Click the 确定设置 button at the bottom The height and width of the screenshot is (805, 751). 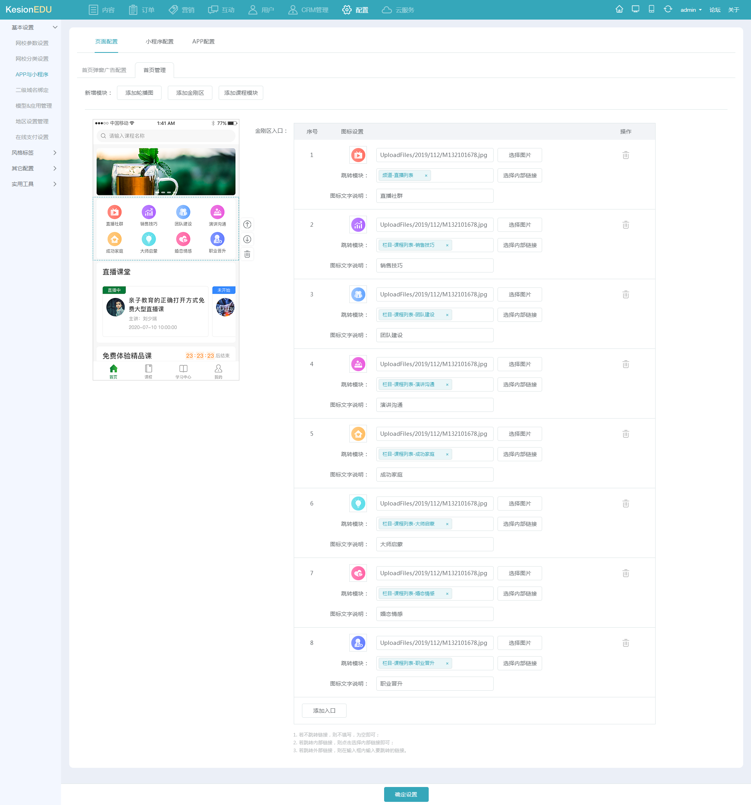pos(406,794)
